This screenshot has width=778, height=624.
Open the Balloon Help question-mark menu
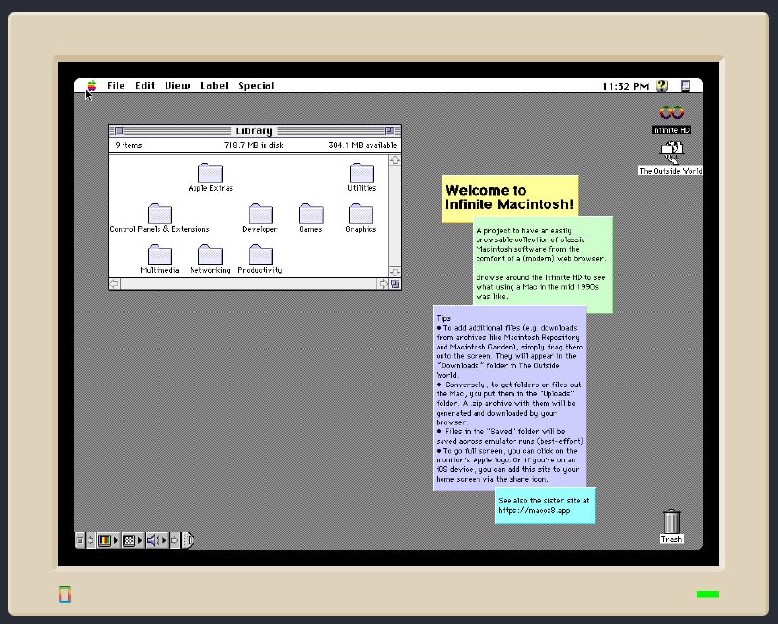tap(662, 86)
